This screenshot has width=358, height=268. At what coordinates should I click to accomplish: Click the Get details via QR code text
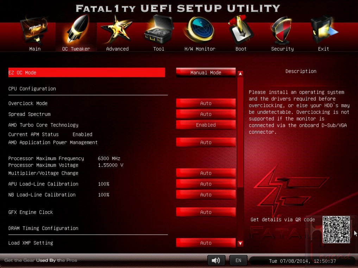click(x=283, y=220)
